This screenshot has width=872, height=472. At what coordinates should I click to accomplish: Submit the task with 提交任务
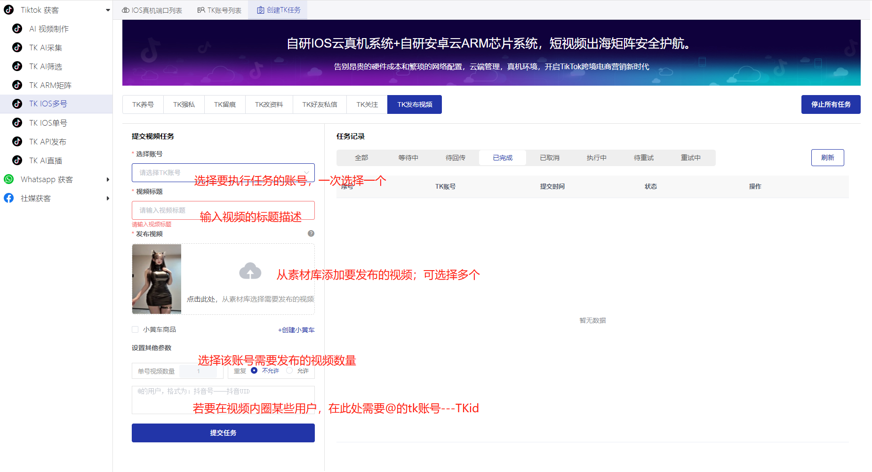pyautogui.click(x=223, y=432)
